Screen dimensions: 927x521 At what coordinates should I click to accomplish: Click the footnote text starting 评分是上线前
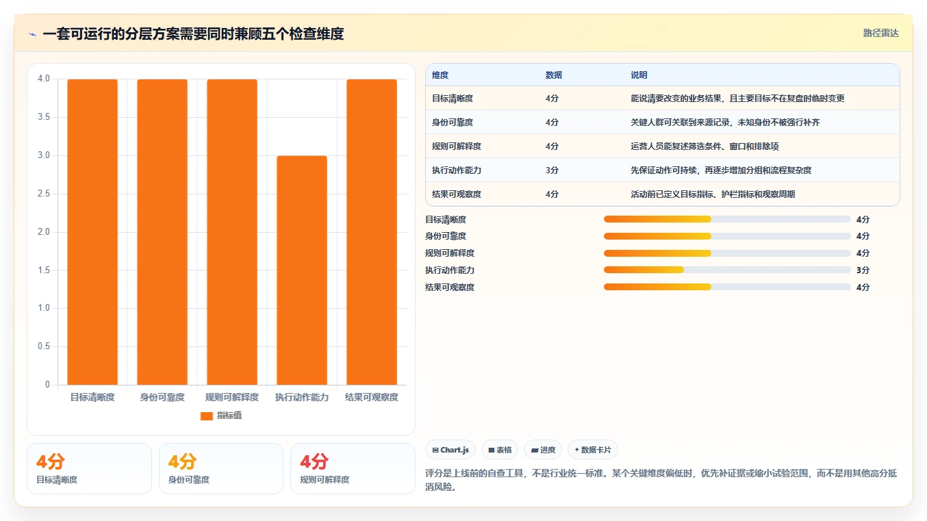coord(661,481)
